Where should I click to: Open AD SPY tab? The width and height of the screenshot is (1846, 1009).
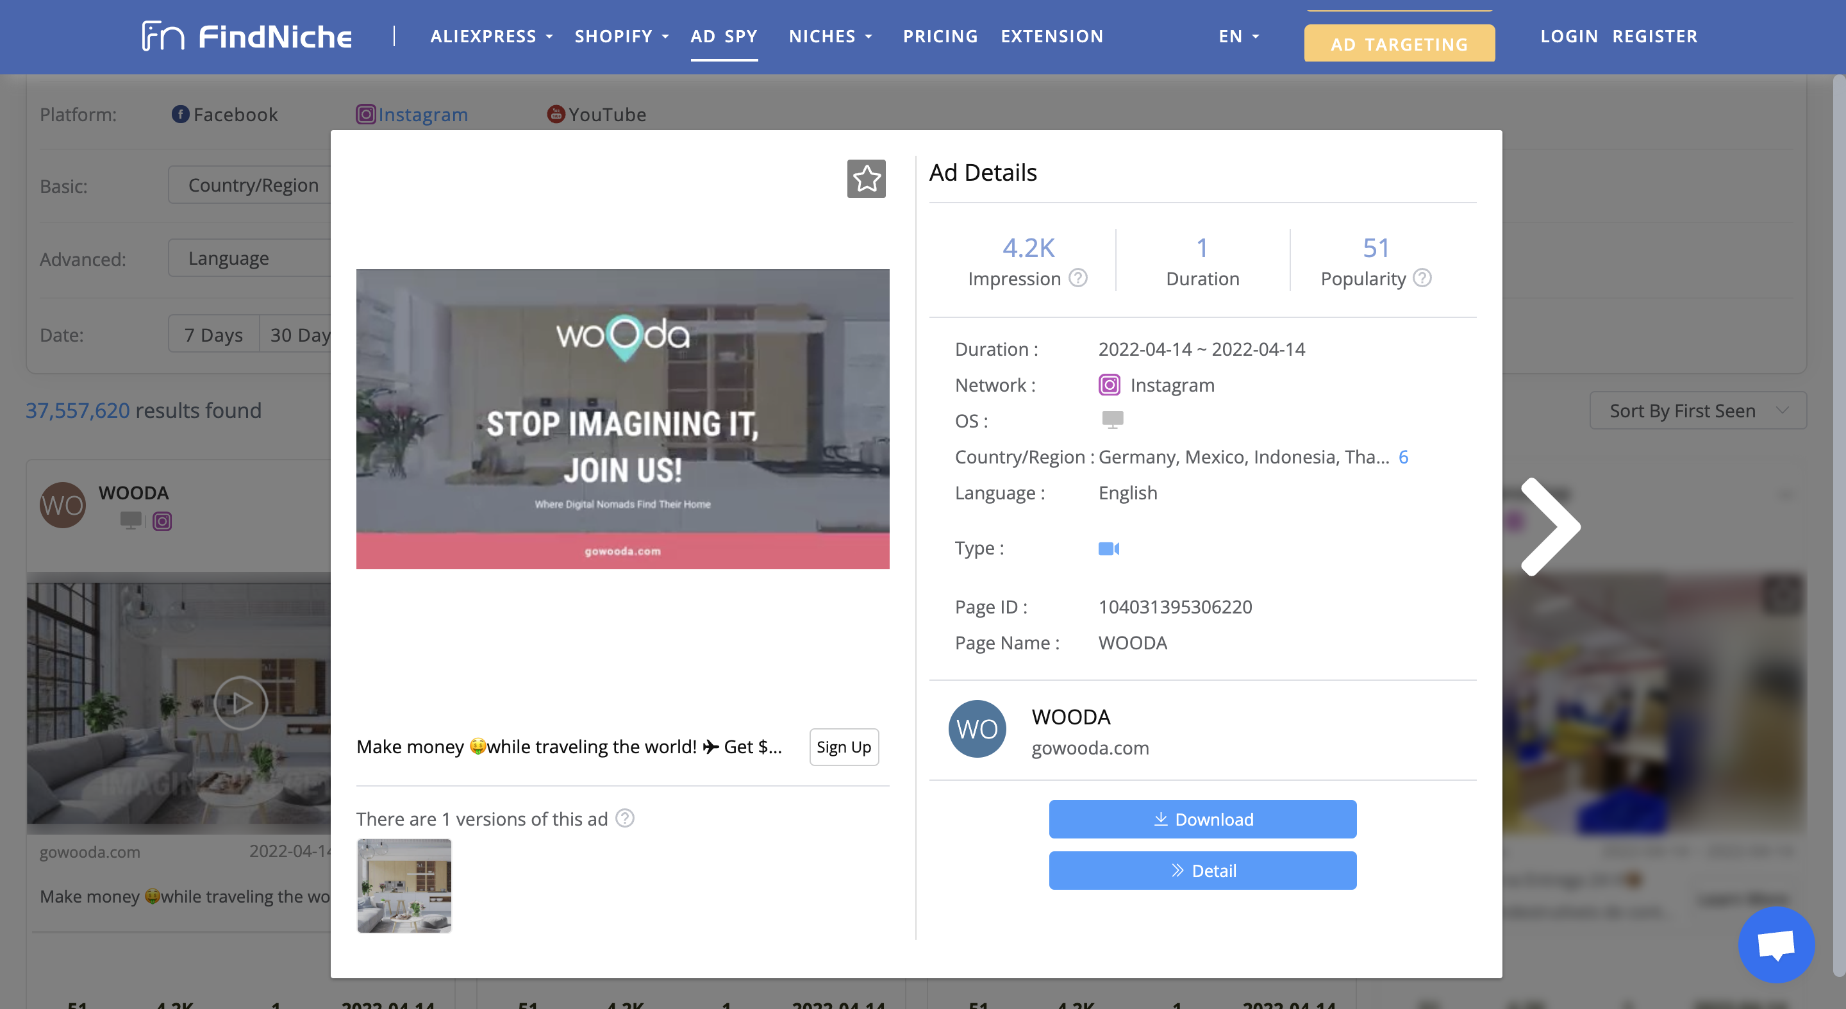point(724,36)
